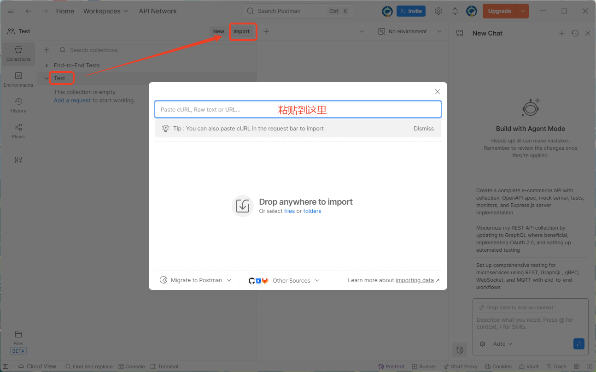Click Add a request link
Screen dimensions: 596x372
tap(72, 100)
